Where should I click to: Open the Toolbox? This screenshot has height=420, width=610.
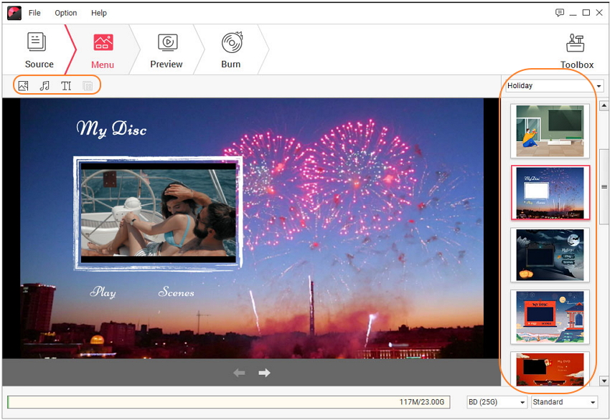click(576, 51)
